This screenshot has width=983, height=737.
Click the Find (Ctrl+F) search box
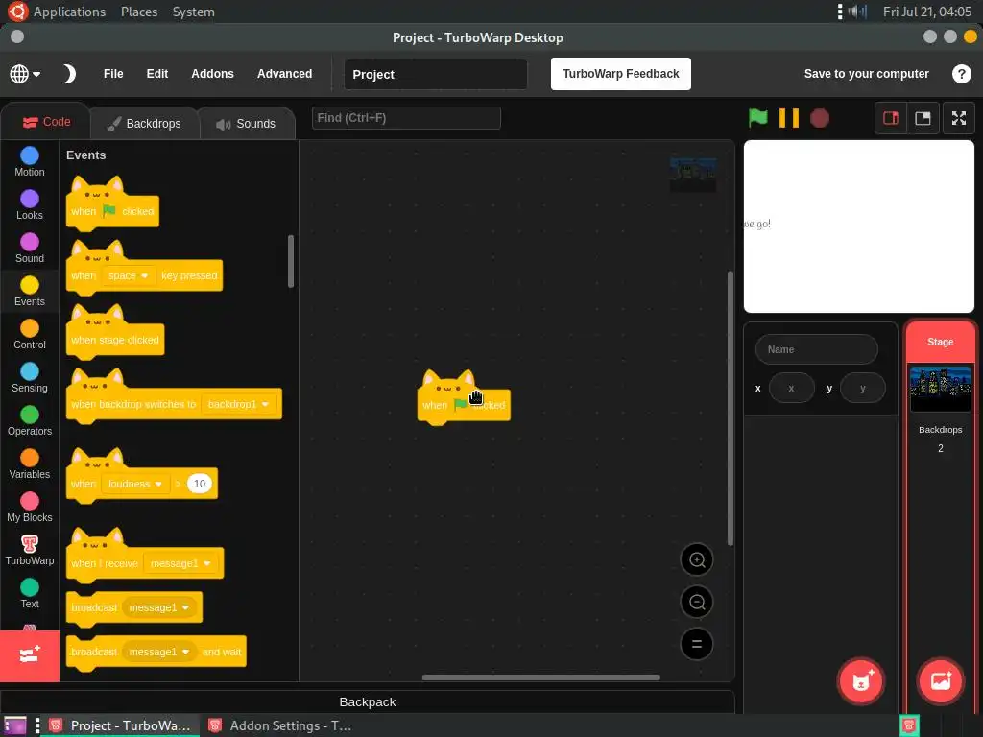[406, 118]
